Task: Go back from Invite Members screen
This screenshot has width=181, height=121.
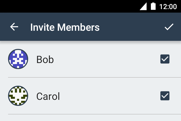Action: [x=14, y=27]
